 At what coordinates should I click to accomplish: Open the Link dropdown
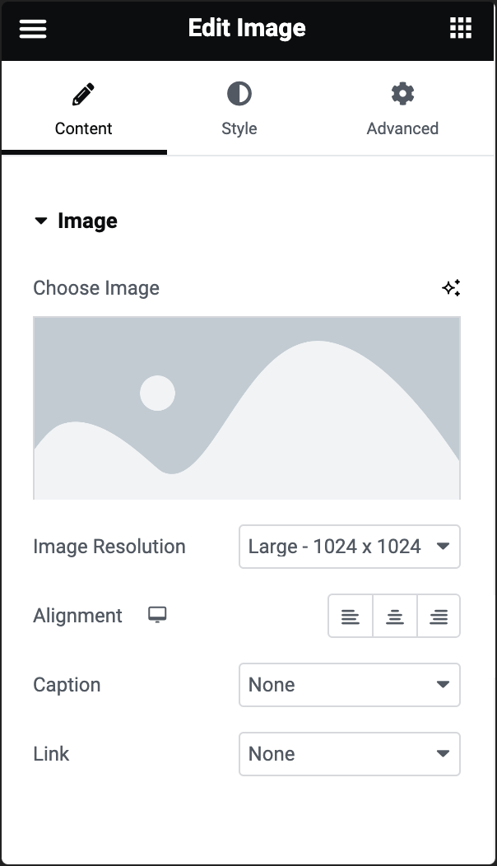349,754
